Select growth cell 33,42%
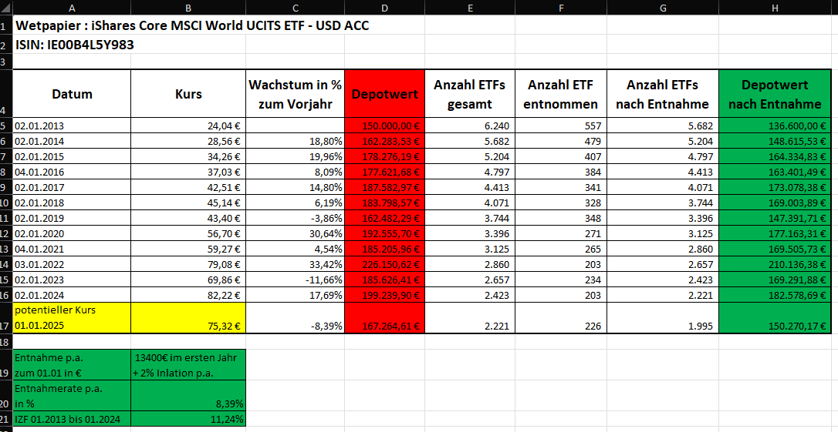Image resolution: width=838 pixels, height=432 pixels. pyautogui.click(x=295, y=265)
